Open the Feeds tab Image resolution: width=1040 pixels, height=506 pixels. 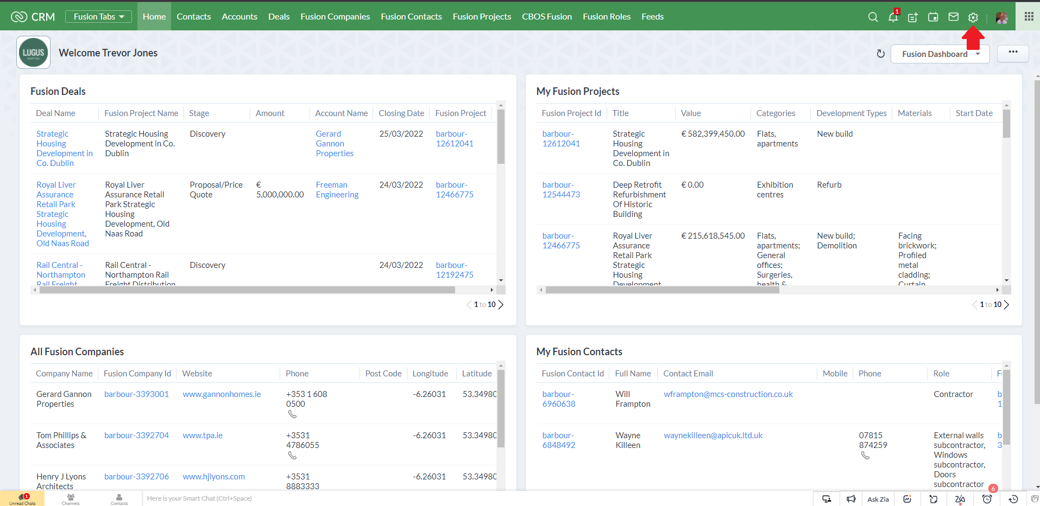pyautogui.click(x=652, y=17)
